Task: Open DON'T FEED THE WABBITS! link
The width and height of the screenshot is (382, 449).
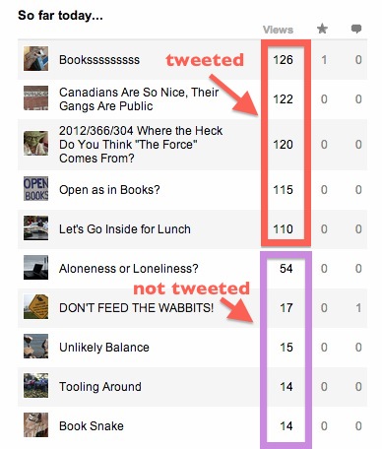Action: click(x=136, y=308)
